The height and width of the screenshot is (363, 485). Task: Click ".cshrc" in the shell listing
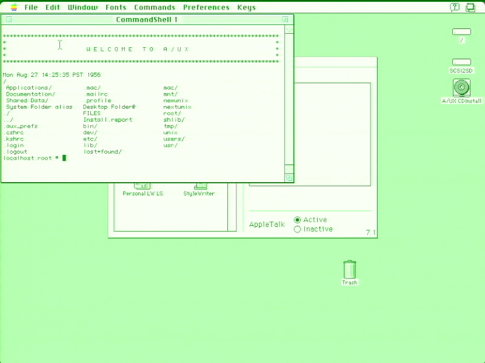coord(13,132)
